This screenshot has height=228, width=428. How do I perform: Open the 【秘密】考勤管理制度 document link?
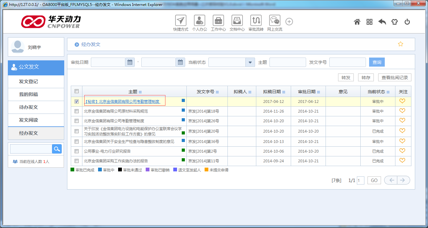pos(122,101)
